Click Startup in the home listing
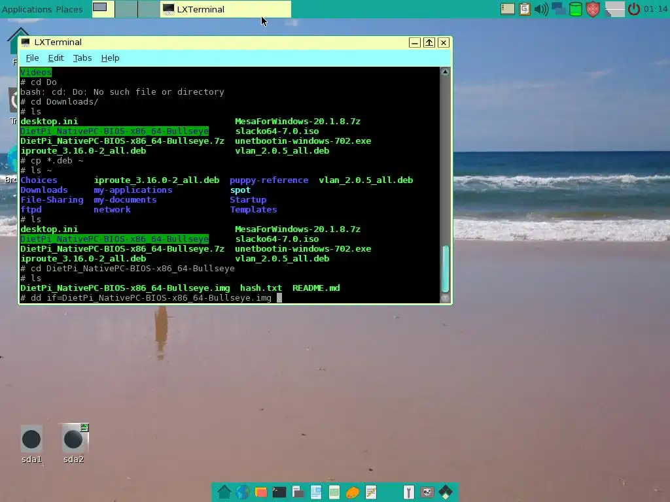This screenshot has height=502, width=670. [248, 200]
